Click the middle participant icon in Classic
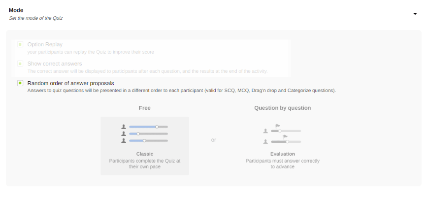This screenshot has height=197, width=428. 124,133
